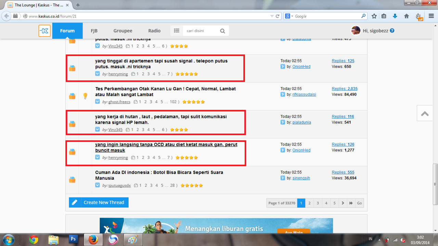The image size is (438, 246).
Task: Reload the page with the refresh icon
Action: click(x=278, y=16)
